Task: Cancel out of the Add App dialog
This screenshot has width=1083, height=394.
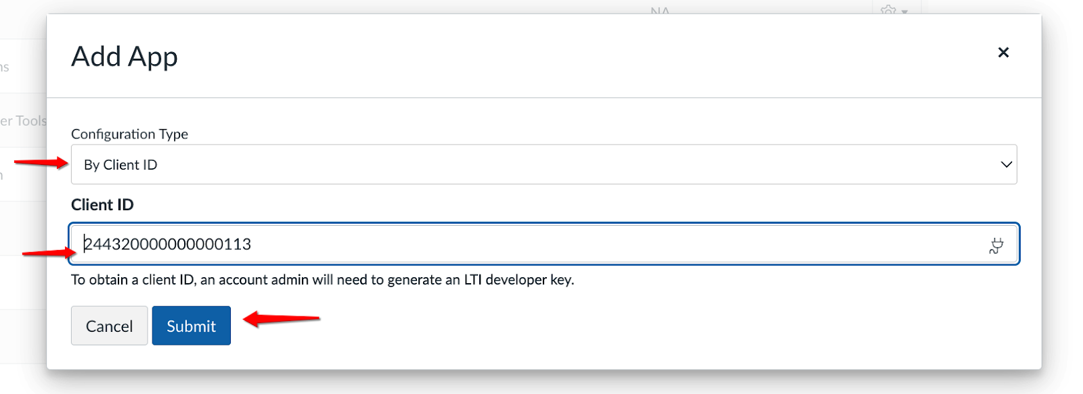Action: (109, 325)
